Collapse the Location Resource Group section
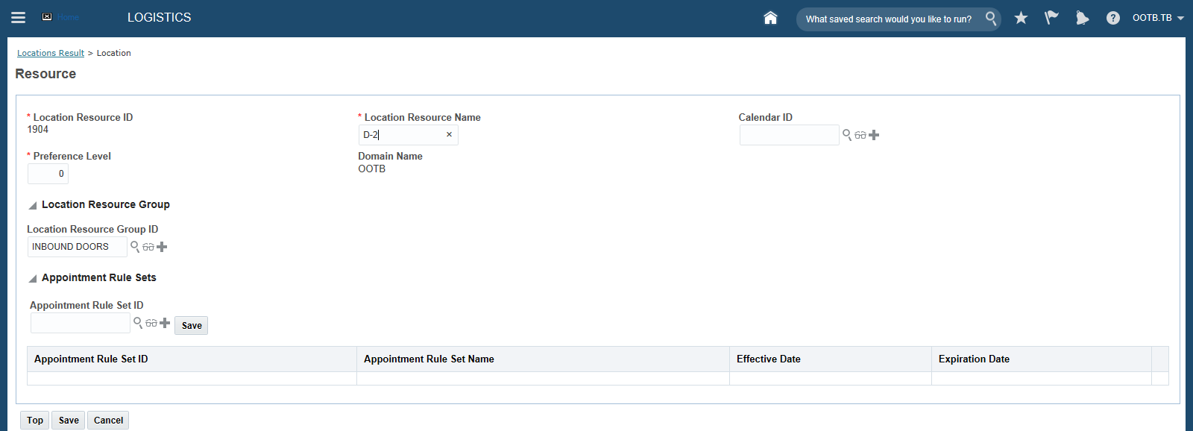Screen dimensions: 1193x431 click(33, 205)
